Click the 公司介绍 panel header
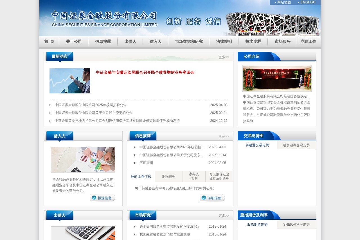This screenshot has width=360, height=240. pyautogui.click(x=252, y=56)
